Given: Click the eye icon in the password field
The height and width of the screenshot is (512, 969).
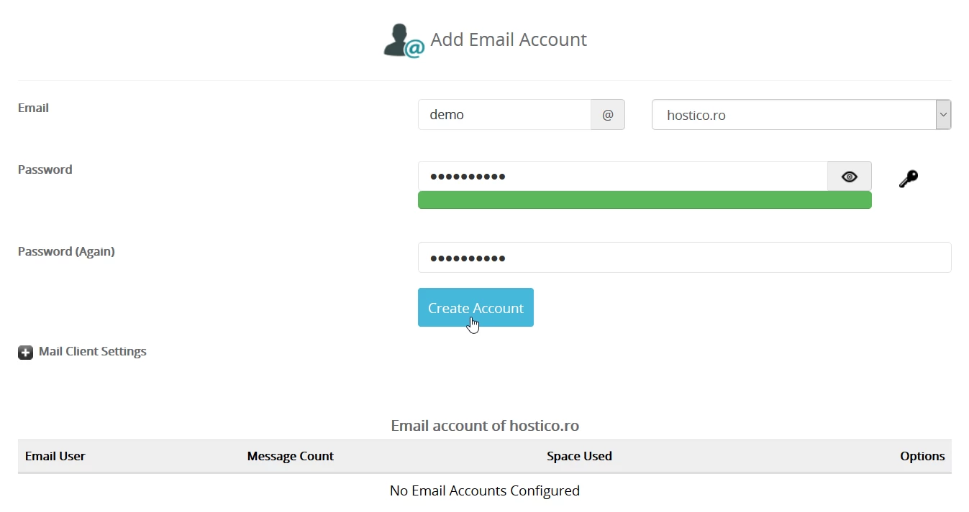Looking at the screenshot, I should coord(849,176).
